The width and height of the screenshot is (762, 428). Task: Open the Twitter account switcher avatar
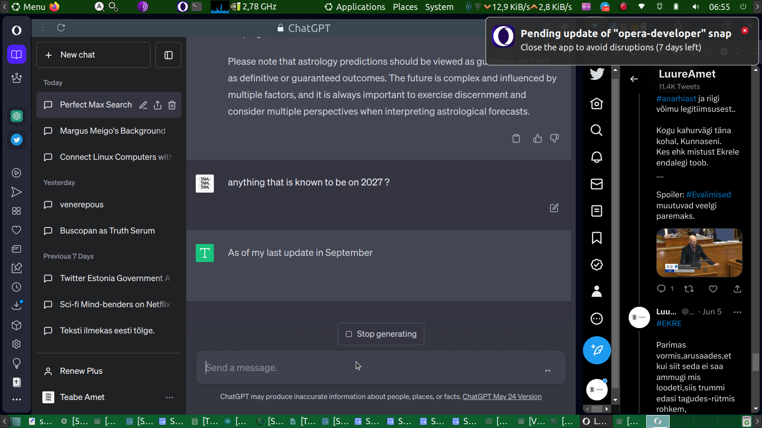[x=597, y=389]
